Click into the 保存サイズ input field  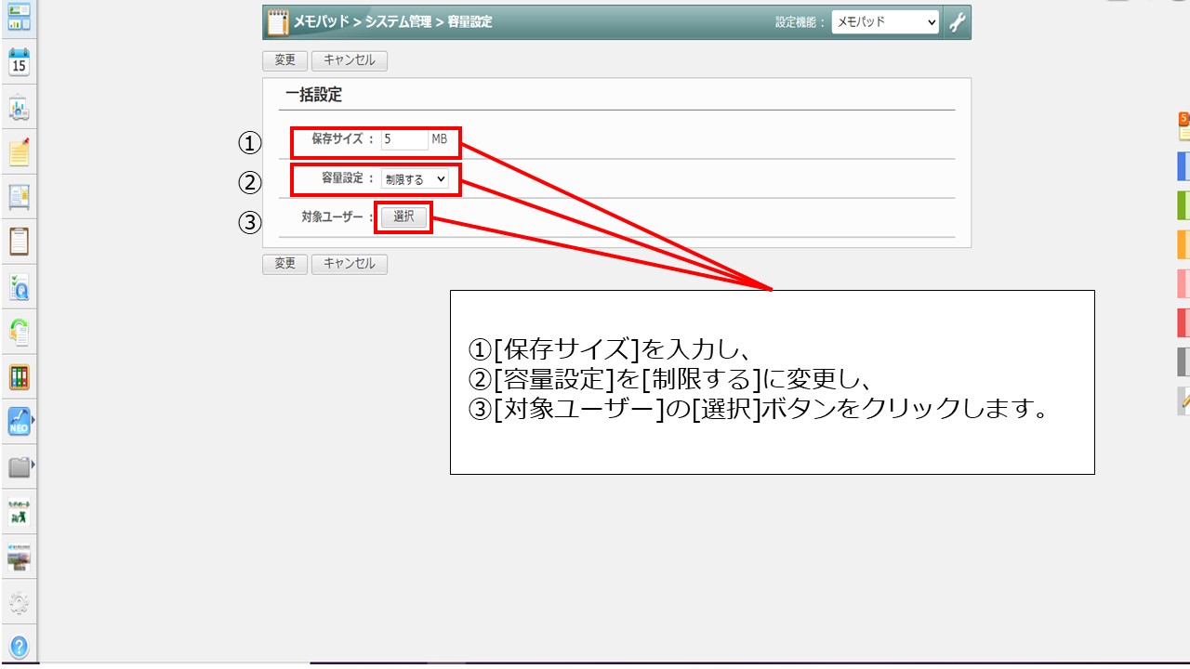click(404, 139)
